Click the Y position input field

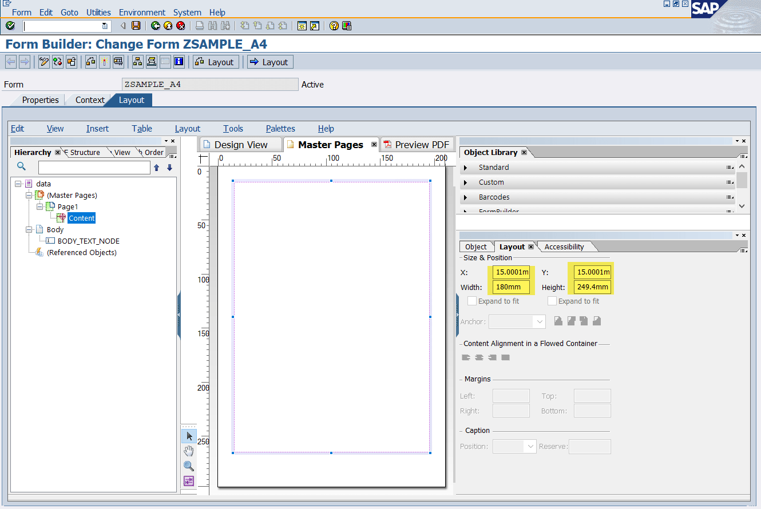point(592,272)
